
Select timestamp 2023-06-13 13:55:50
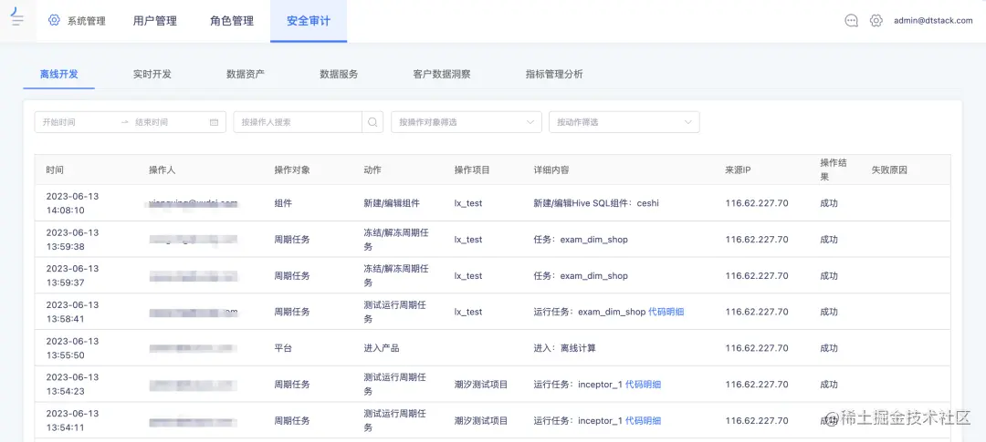(x=72, y=348)
